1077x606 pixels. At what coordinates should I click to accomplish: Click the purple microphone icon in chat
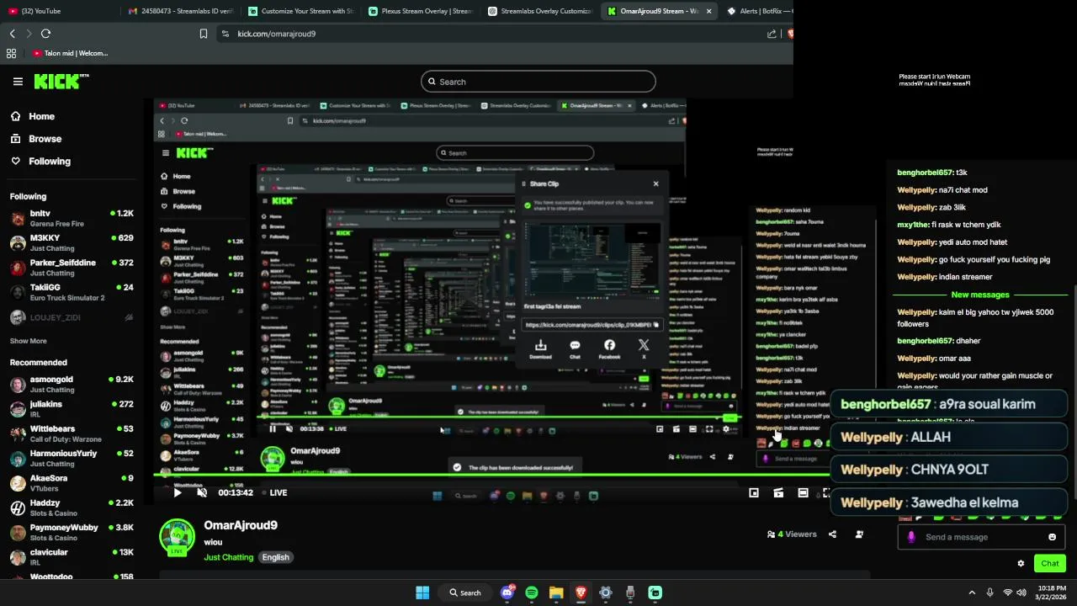[x=911, y=537]
